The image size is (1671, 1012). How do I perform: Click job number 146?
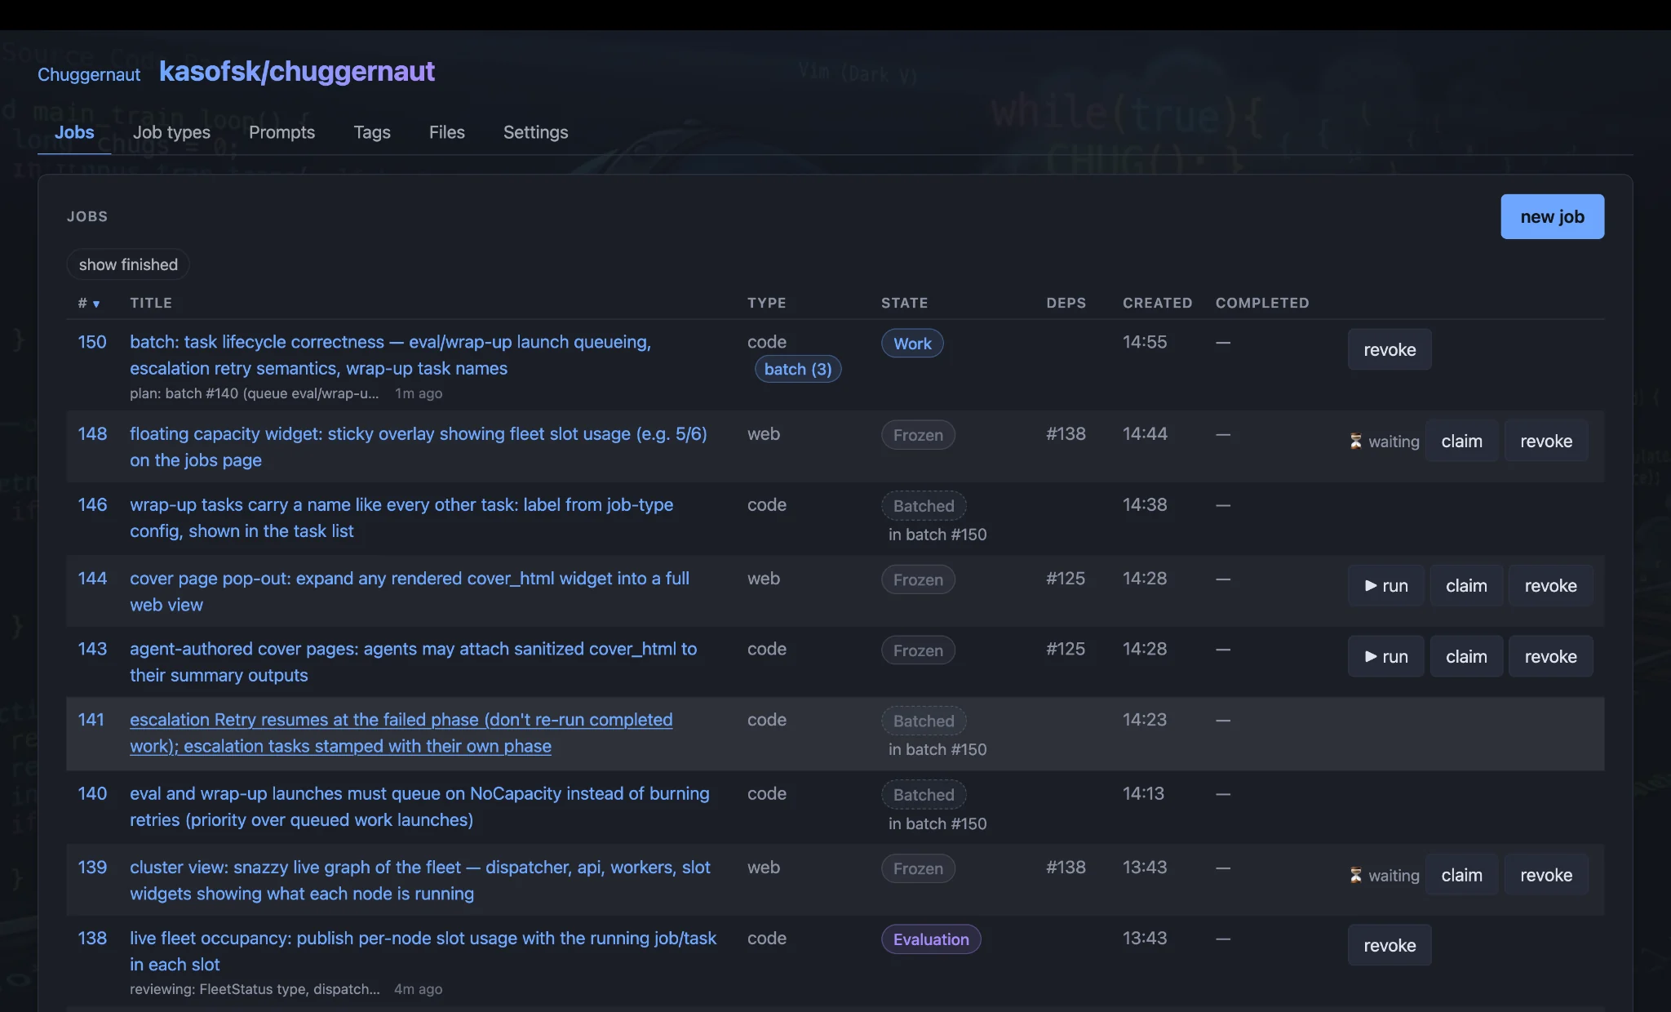pyautogui.click(x=92, y=505)
